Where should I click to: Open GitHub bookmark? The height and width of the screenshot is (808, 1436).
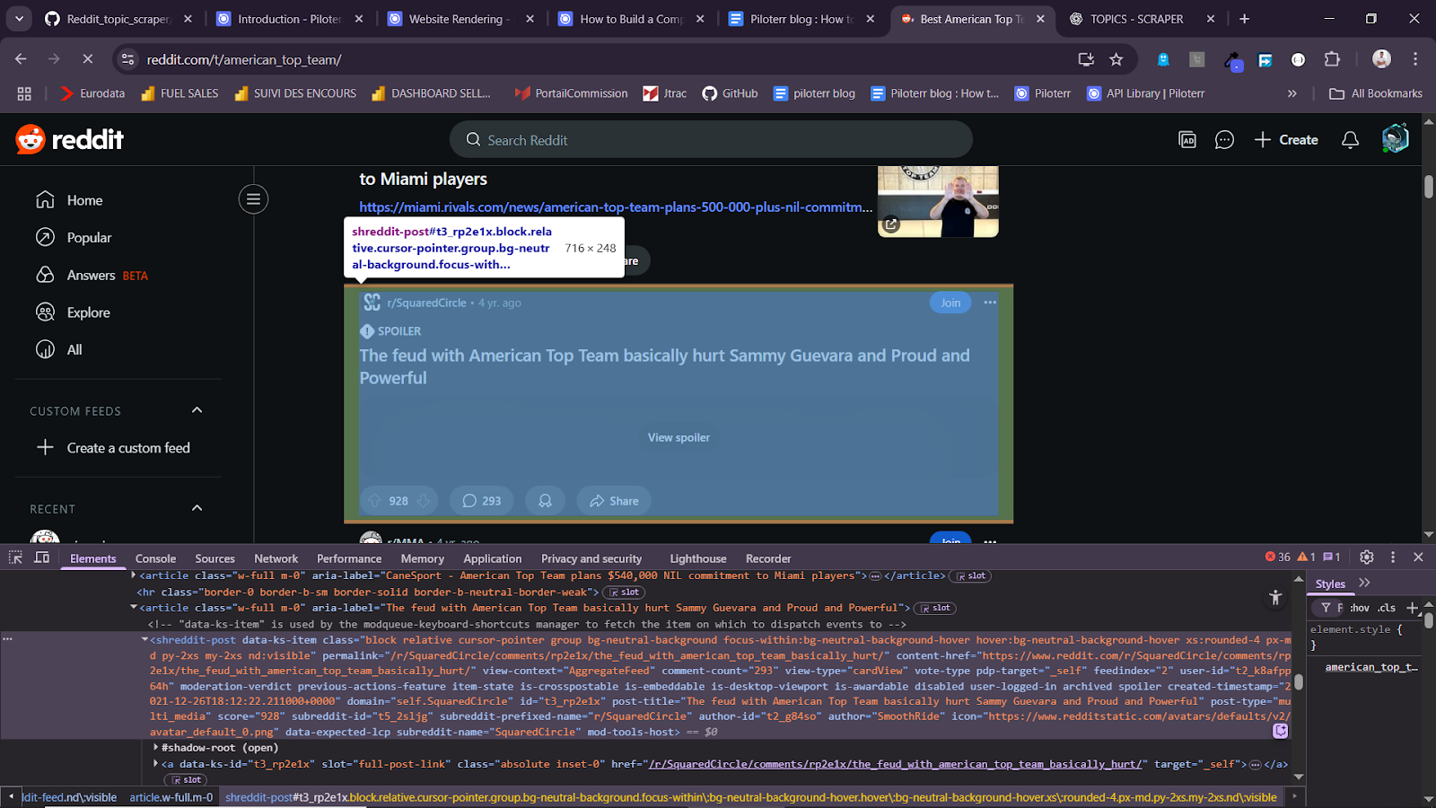(730, 93)
